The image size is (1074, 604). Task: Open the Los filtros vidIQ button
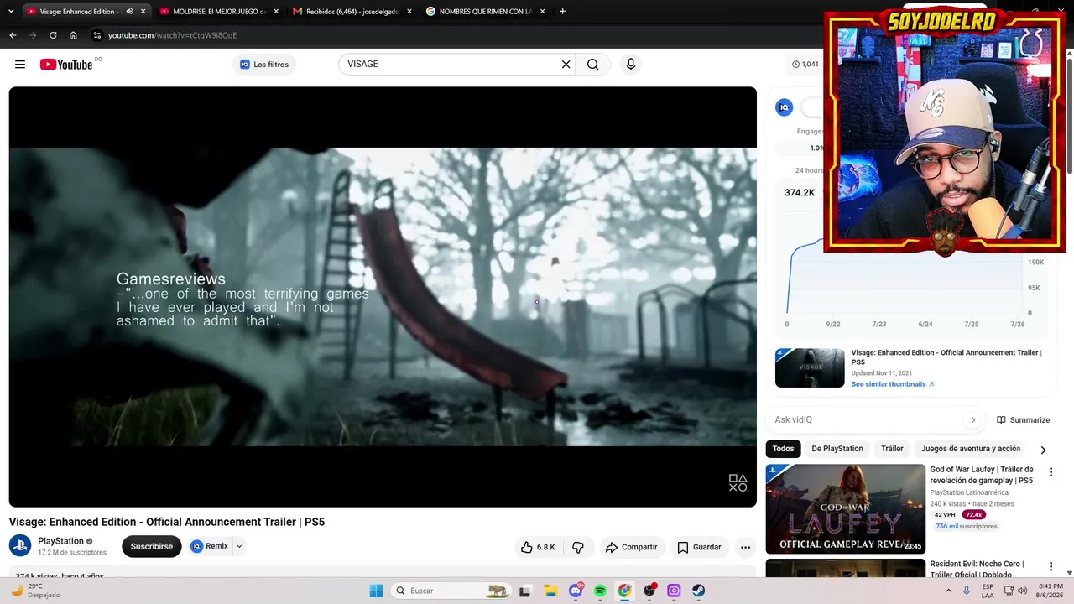tap(264, 65)
